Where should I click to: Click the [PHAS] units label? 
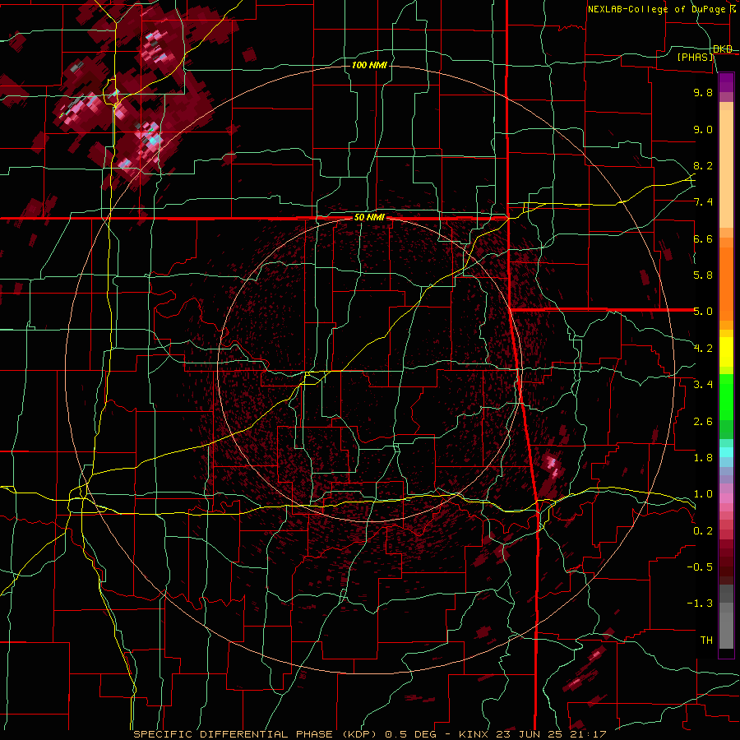click(x=695, y=57)
